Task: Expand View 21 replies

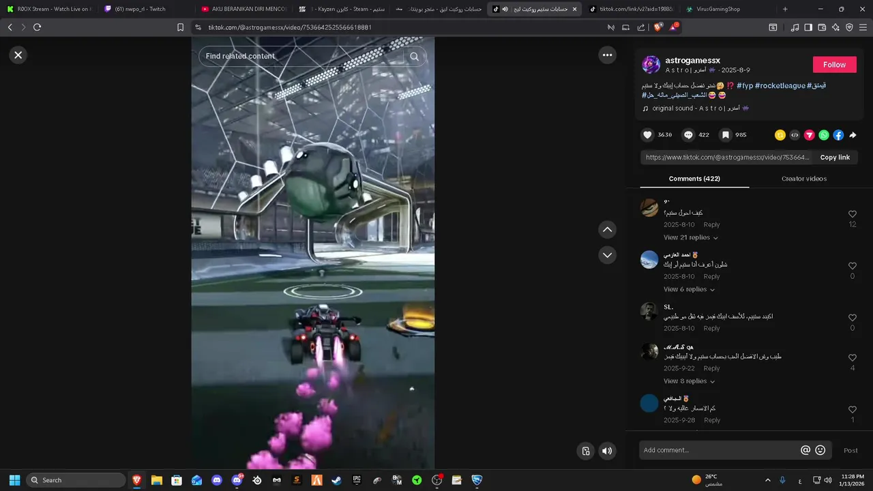Action: pos(691,237)
